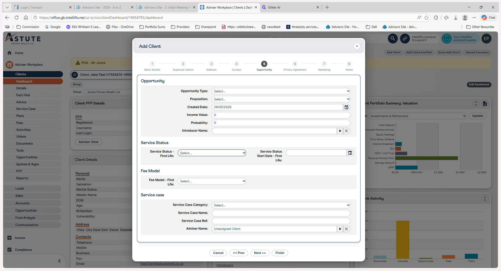This screenshot has height=271, width=501.
Task: Click the search magnifier icon
Action: pyautogui.click(x=393, y=39)
